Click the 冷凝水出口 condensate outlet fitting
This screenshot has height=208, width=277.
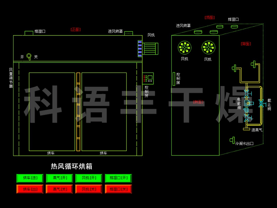[x=232, y=140]
